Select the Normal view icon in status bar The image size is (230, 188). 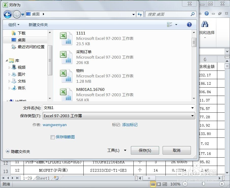[153, 184]
